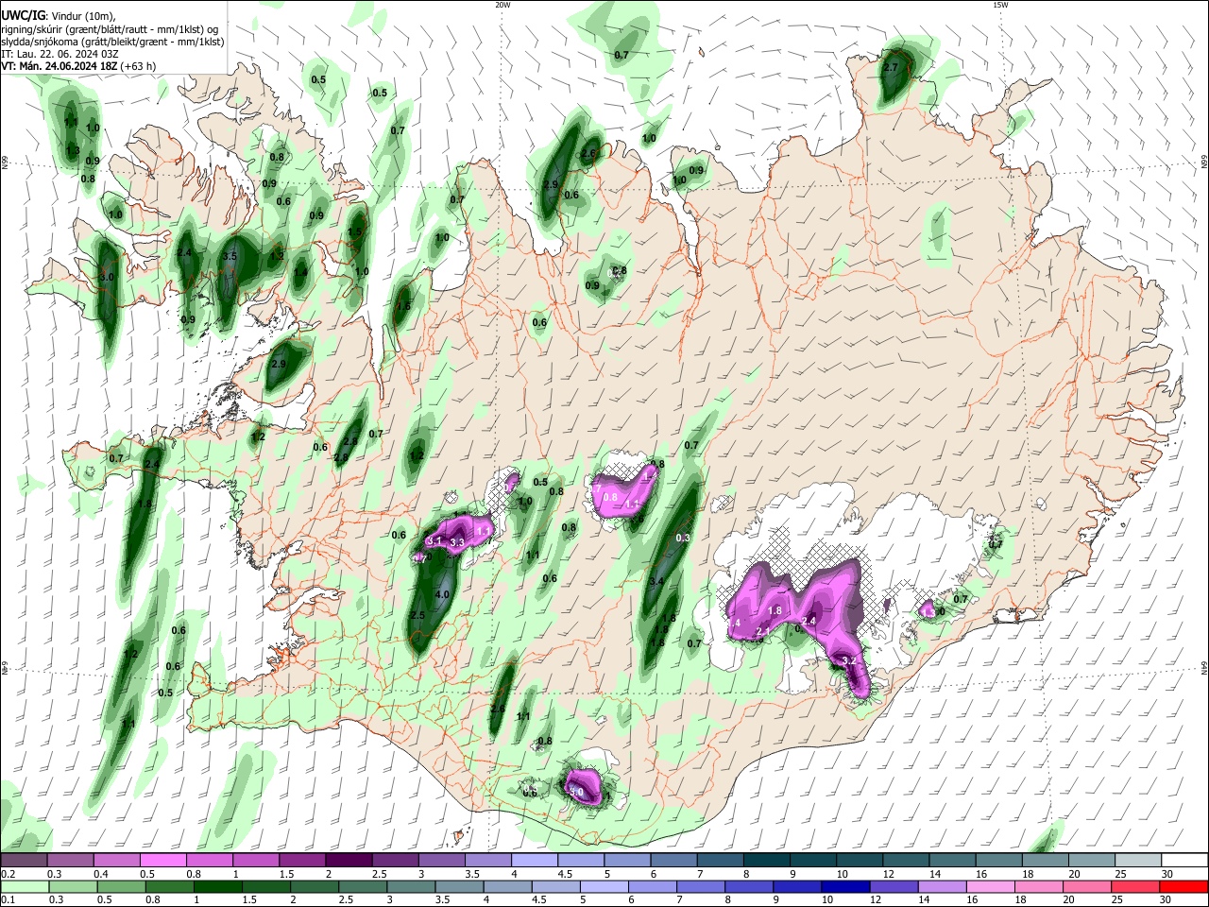Pick the dark teal snow-scale swatch labeled 9
Screen dimensions: 1209x907
point(811,861)
